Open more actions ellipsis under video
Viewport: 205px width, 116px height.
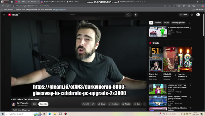(144, 104)
